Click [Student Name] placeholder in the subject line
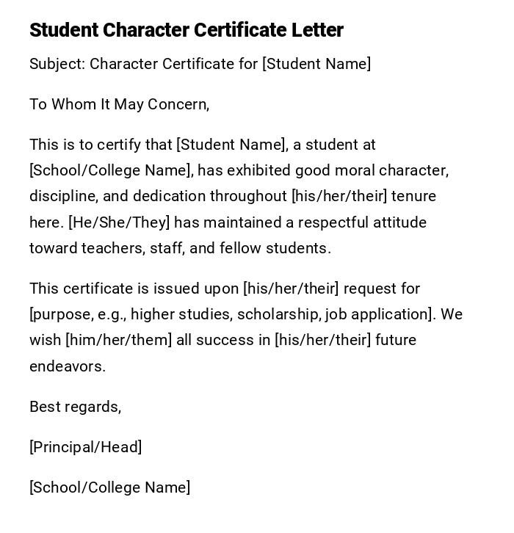 (316, 64)
